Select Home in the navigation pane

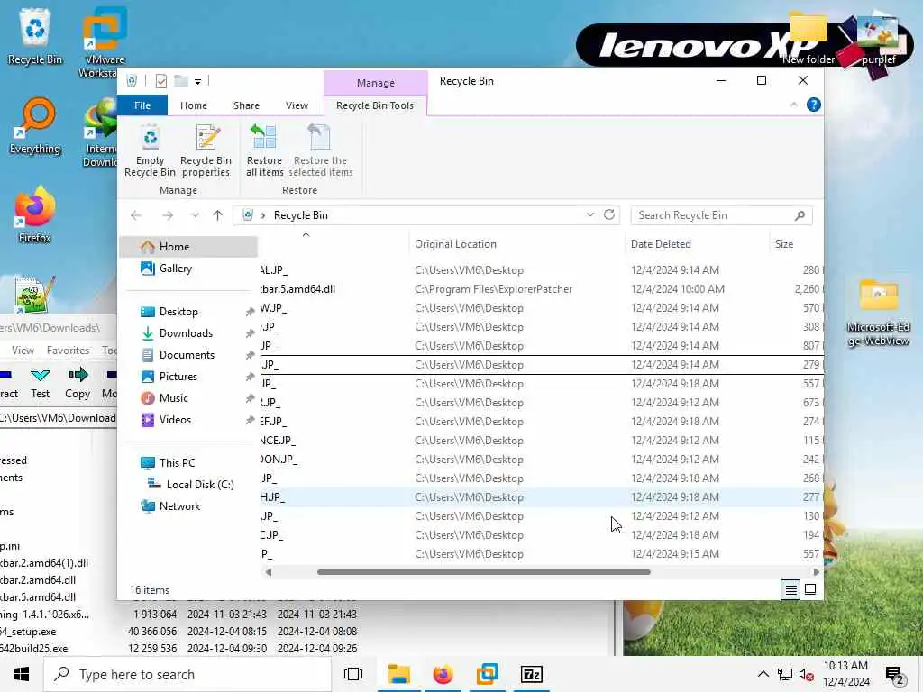(188, 247)
